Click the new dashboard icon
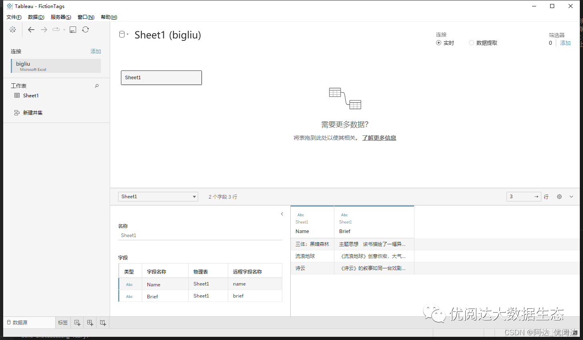The width and height of the screenshot is (583, 340). [x=90, y=323]
